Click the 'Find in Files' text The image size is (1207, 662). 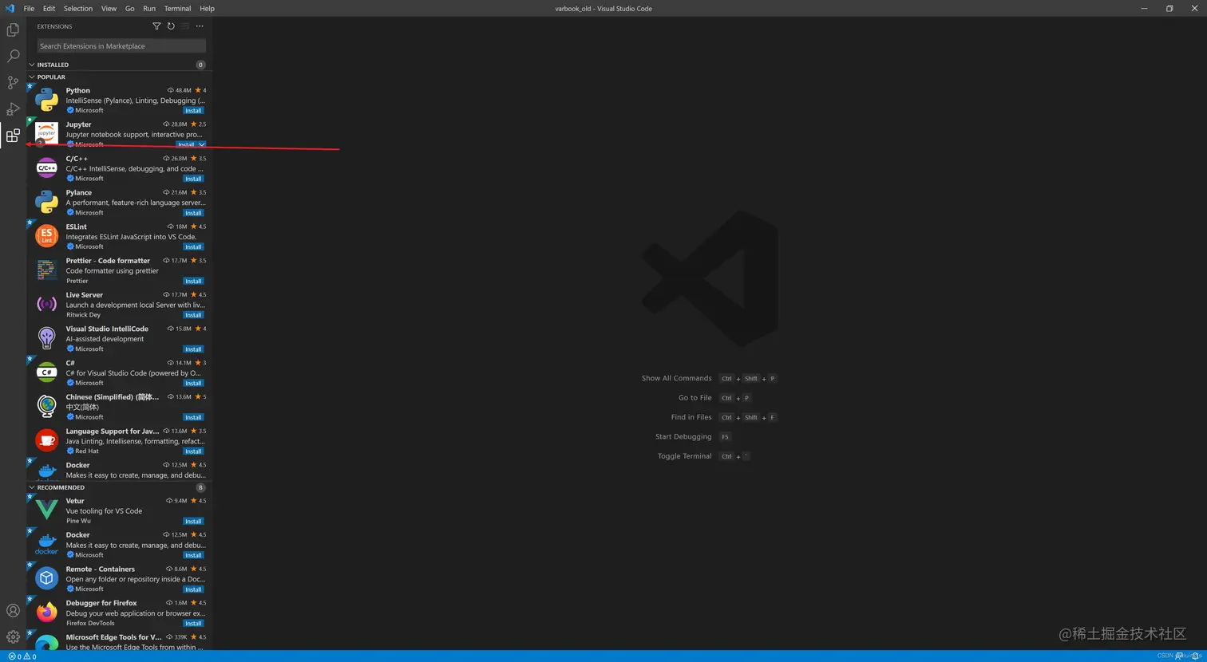tap(691, 417)
